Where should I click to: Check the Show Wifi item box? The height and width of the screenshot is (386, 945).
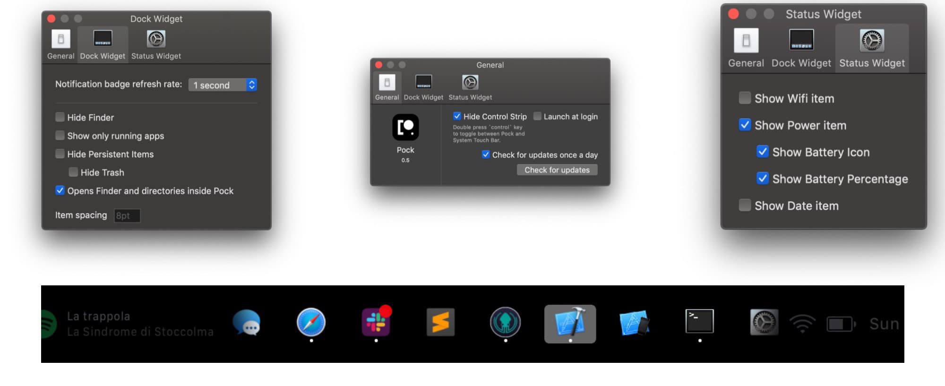[x=745, y=98]
